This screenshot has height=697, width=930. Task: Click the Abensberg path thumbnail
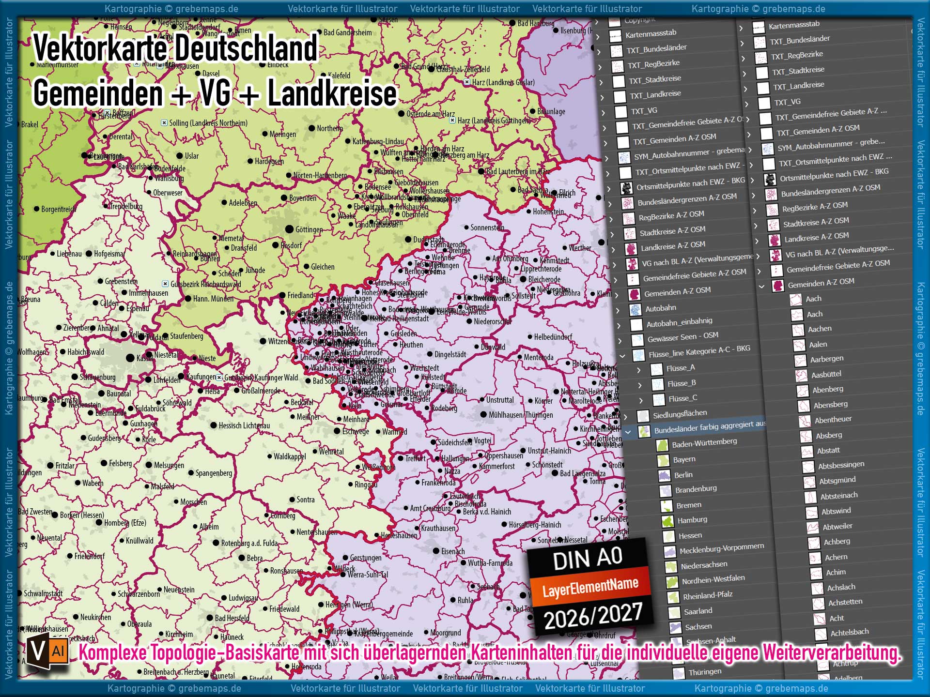point(804,406)
